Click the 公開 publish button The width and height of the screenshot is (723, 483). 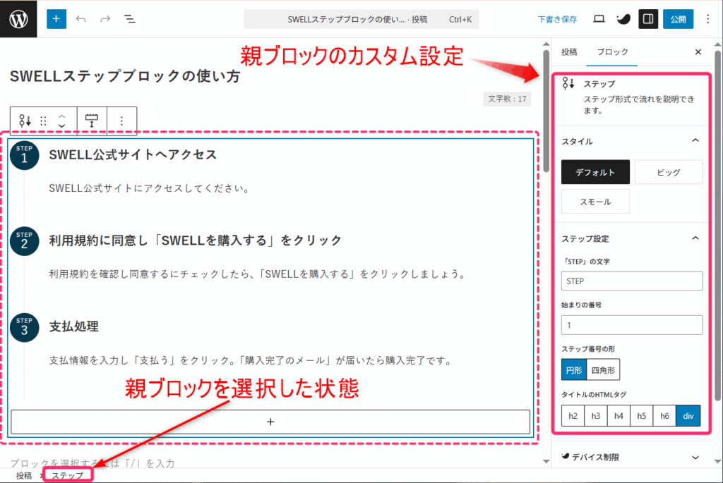click(x=678, y=19)
